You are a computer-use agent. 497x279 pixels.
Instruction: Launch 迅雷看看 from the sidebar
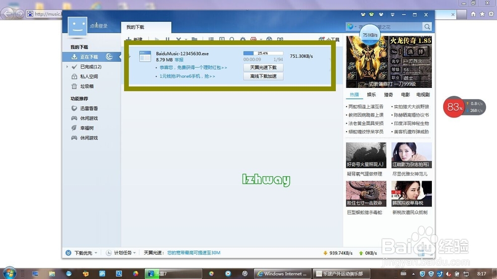click(x=89, y=108)
